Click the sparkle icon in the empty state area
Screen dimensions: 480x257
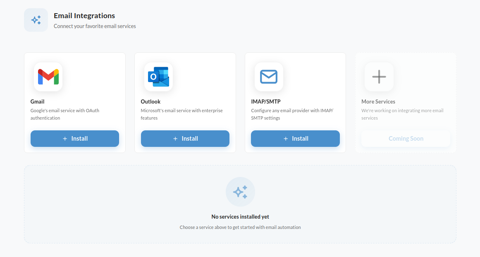pyautogui.click(x=240, y=191)
